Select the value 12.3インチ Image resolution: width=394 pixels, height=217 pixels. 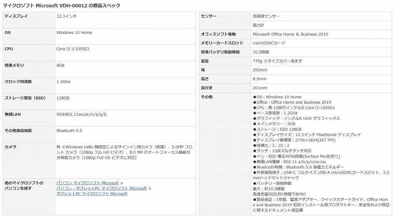coord(67,16)
